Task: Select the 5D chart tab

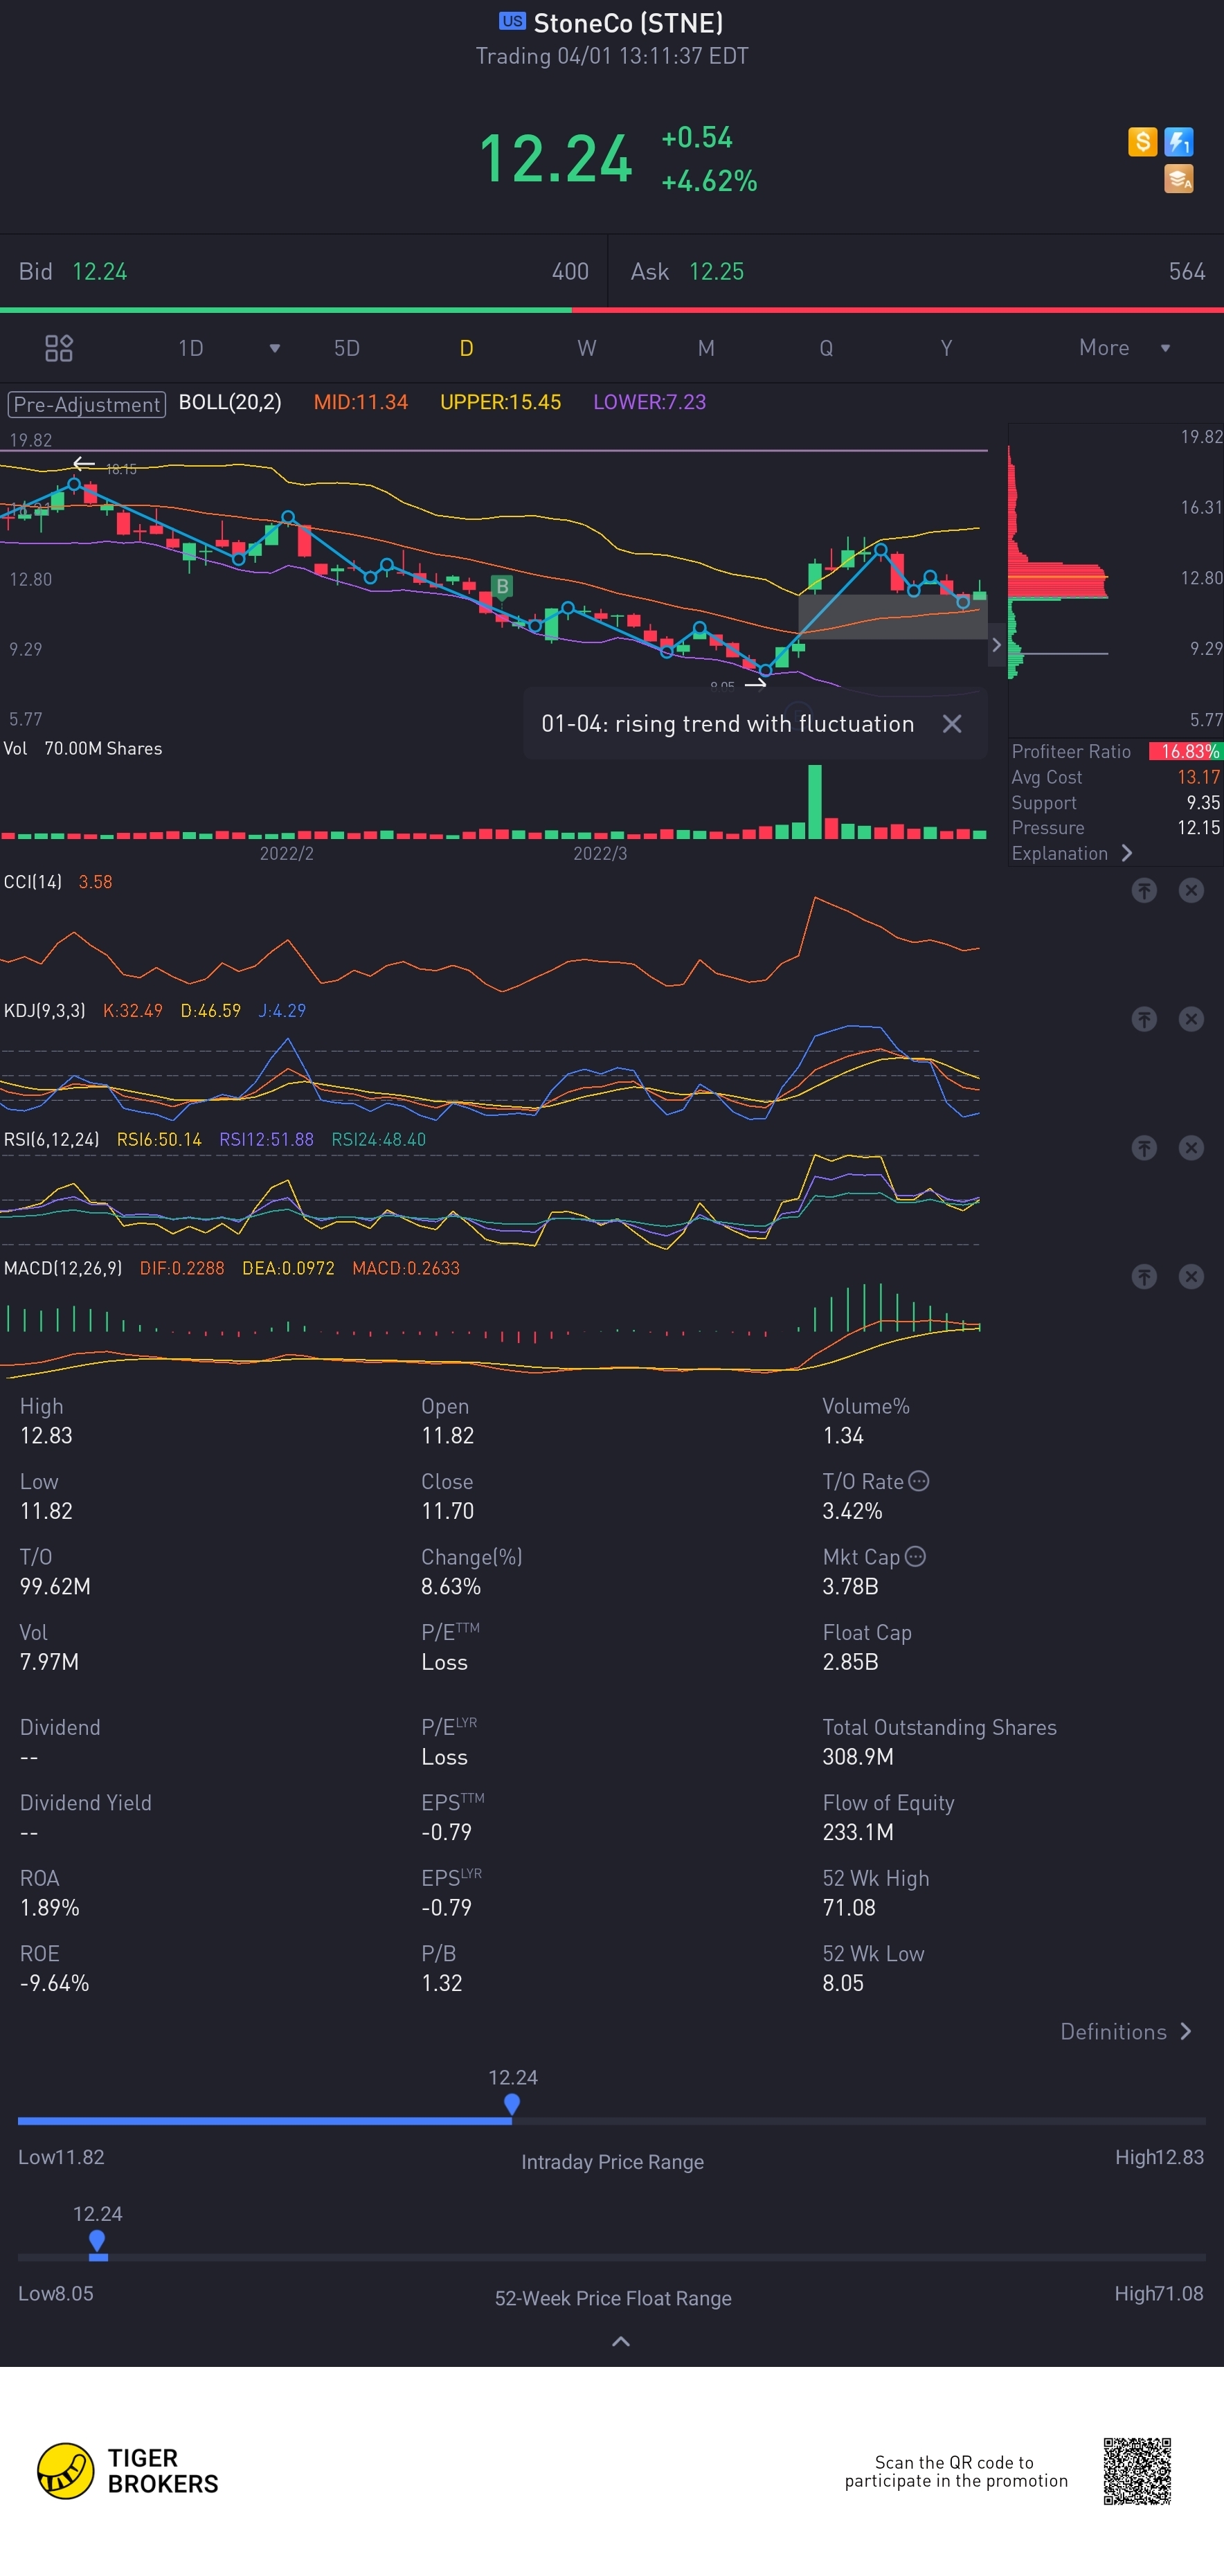Action: pos(346,348)
